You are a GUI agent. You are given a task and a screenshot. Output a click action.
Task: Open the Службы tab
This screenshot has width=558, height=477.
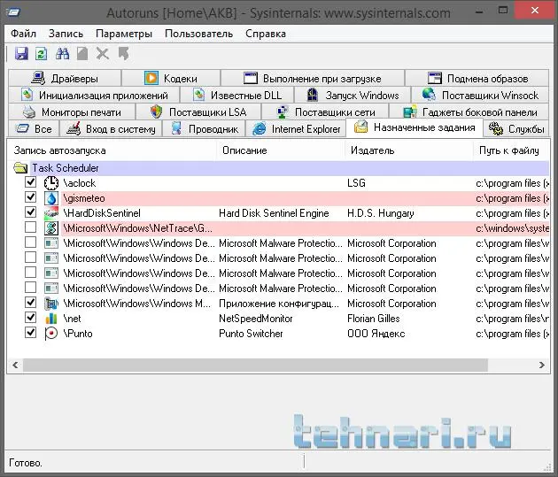pos(516,129)
